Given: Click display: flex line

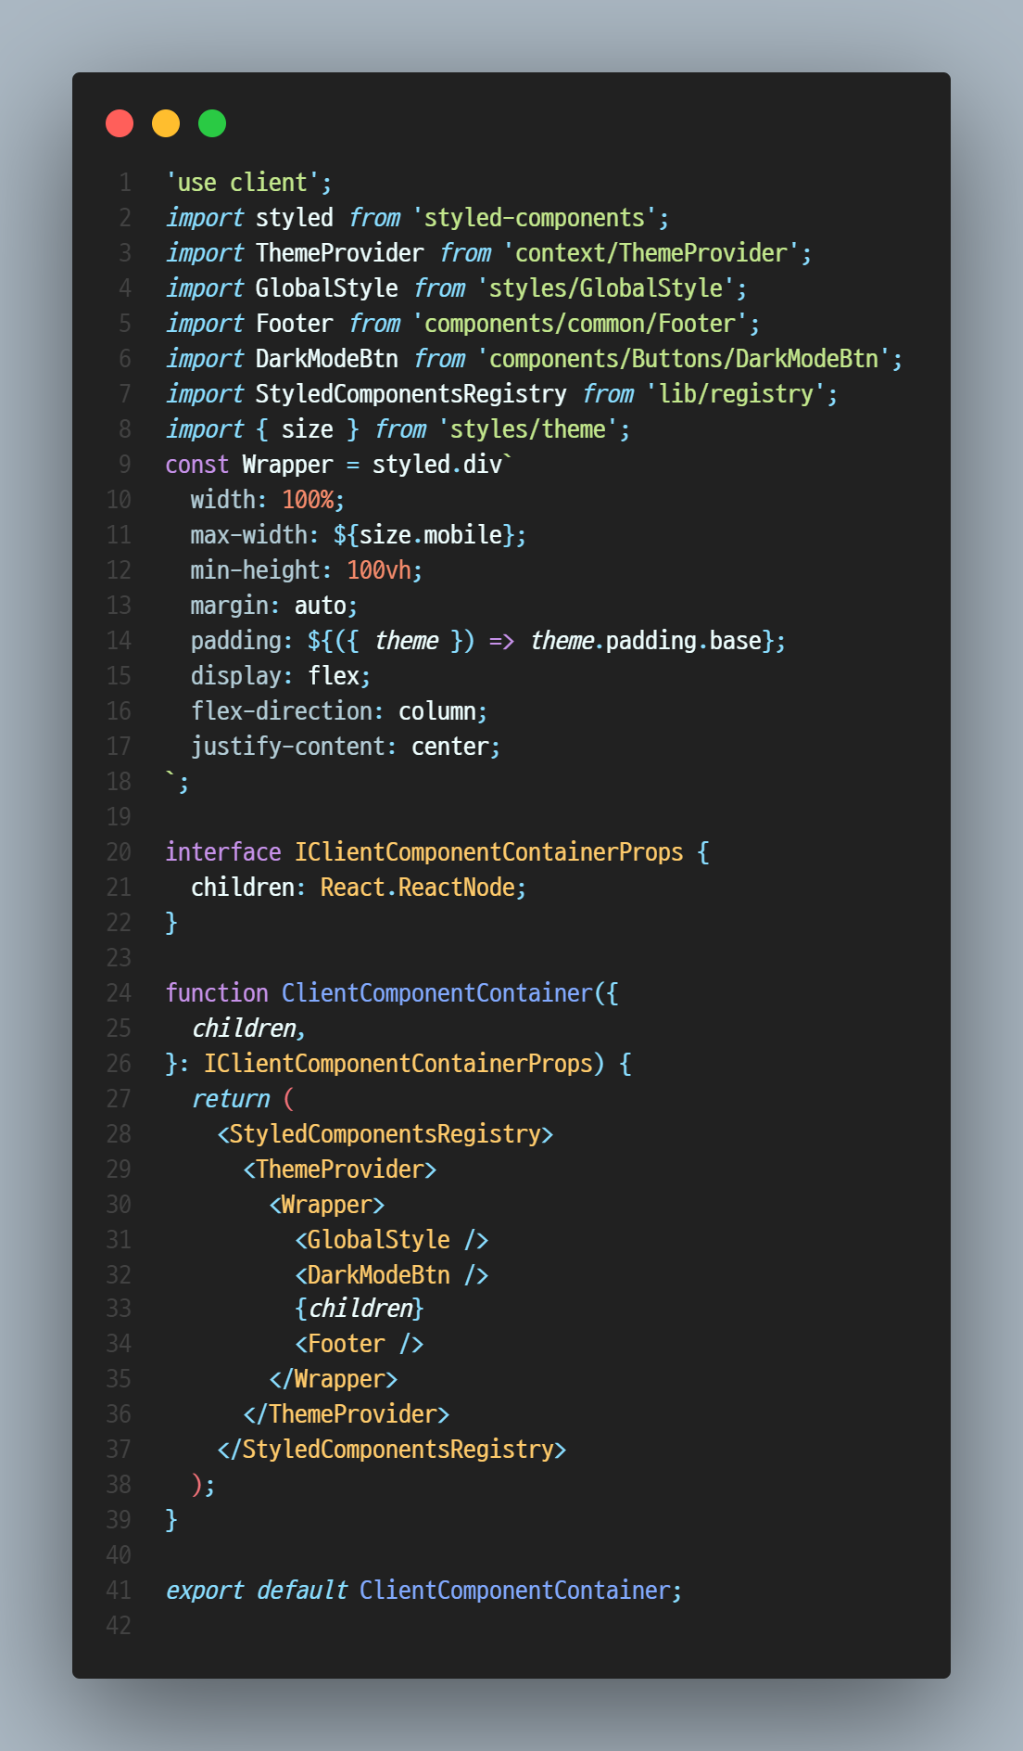Looking at the screenshot, I should (281, 676).
